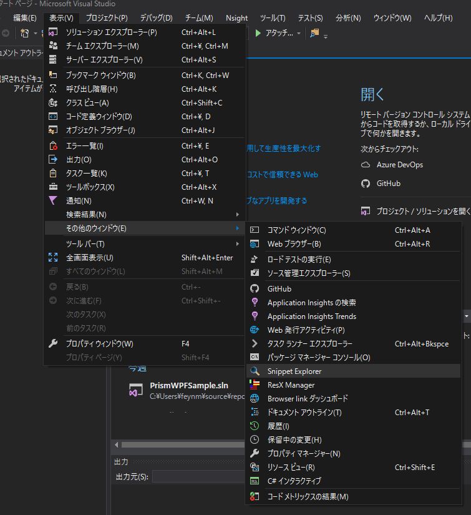Select Application Insights の検索 item
Viewport: 471px width, 515px height.
coord(353,303)
